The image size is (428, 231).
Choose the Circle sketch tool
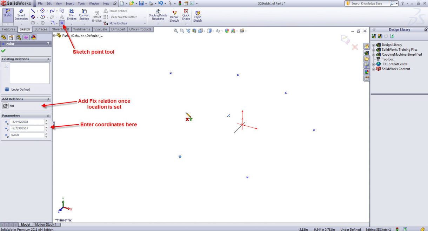pyautogui.click(x=42, y=11)
